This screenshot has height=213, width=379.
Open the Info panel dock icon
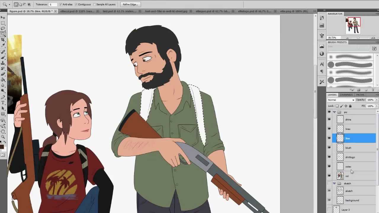322,54
